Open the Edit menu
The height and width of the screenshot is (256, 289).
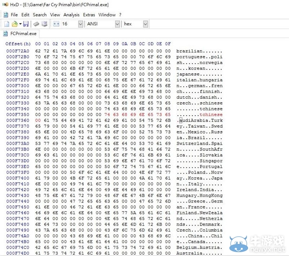(x=25, y=15)
